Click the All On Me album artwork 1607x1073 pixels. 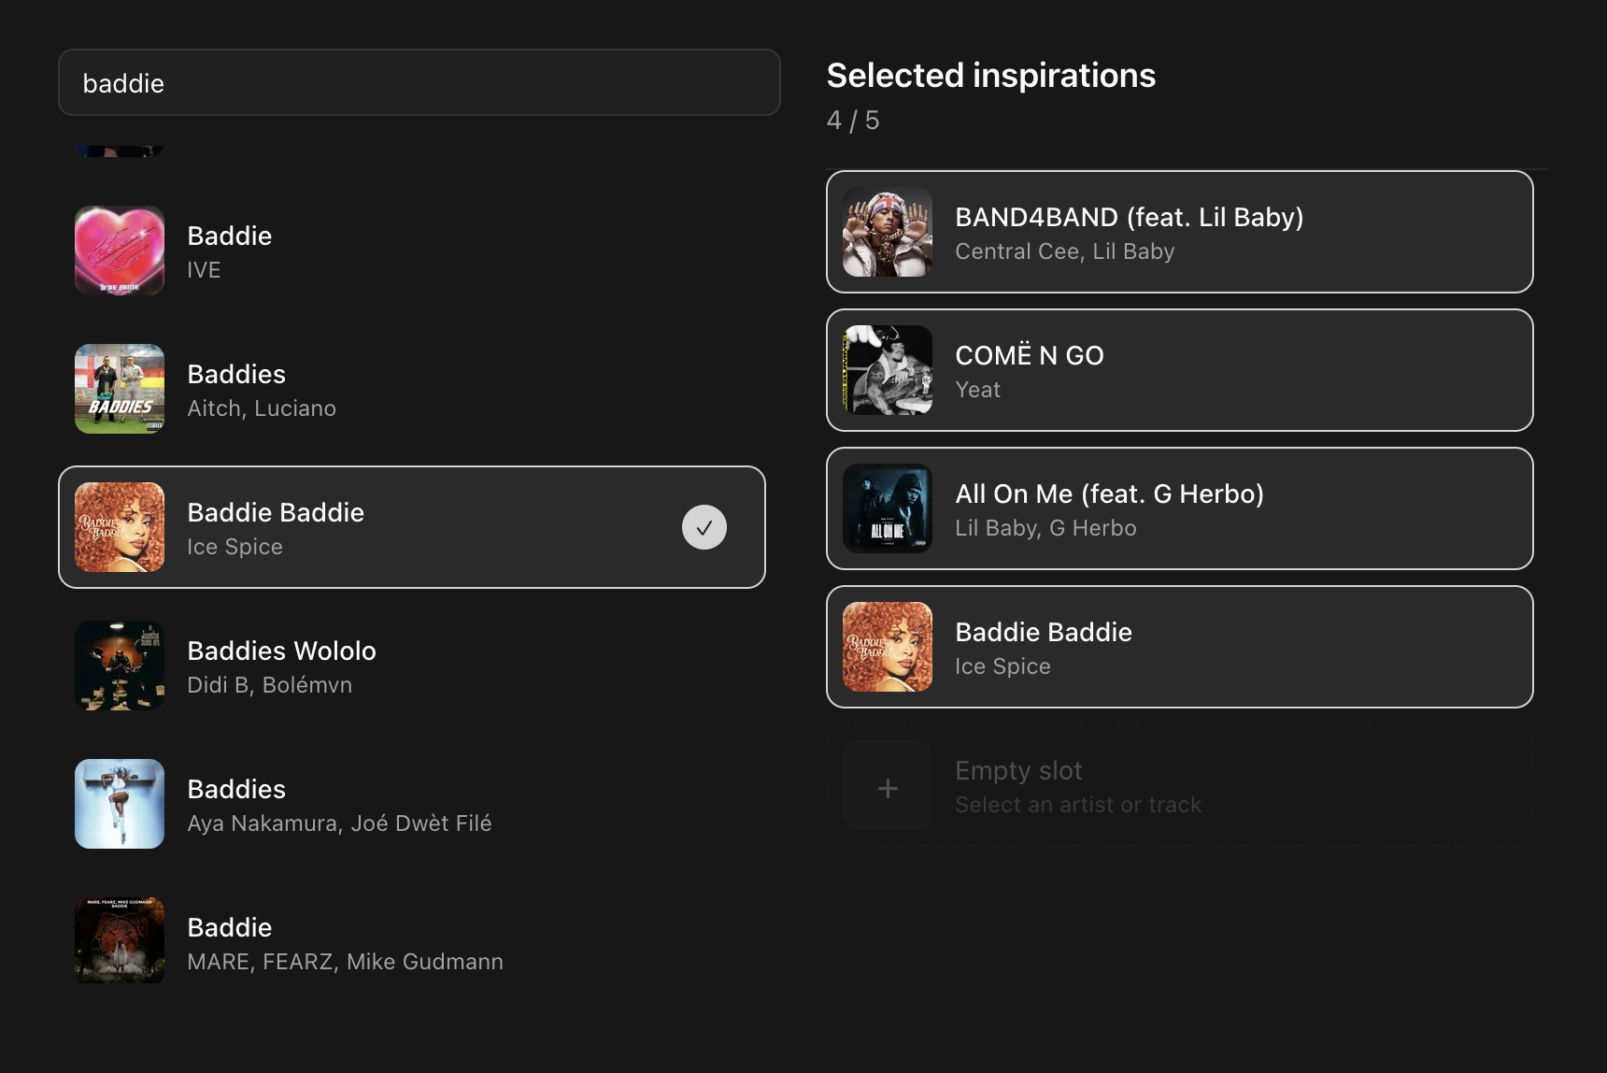(x=887, y=508)
